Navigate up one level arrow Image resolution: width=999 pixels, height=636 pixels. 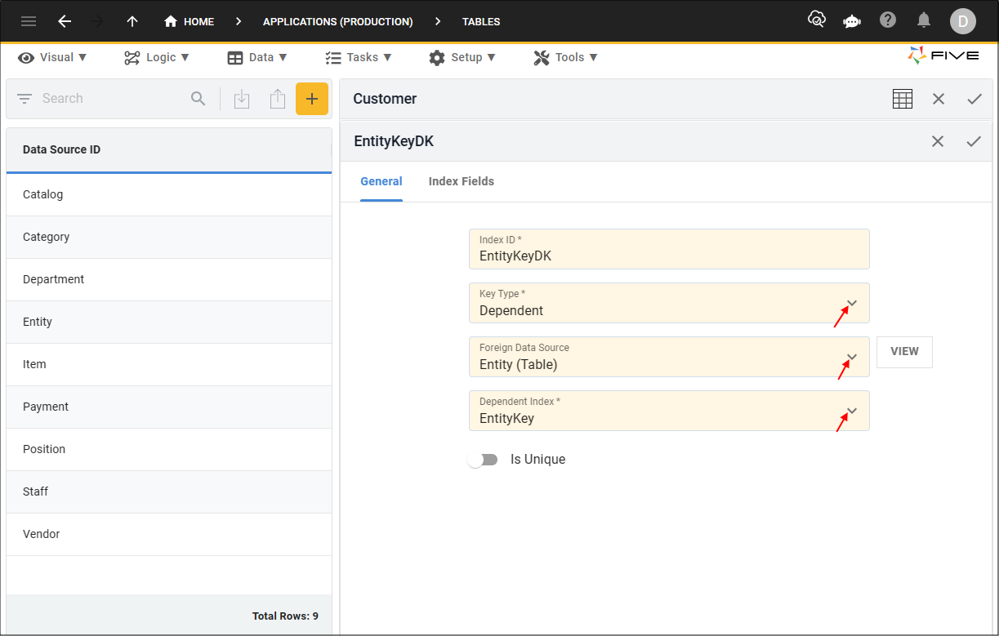point(132,21)
